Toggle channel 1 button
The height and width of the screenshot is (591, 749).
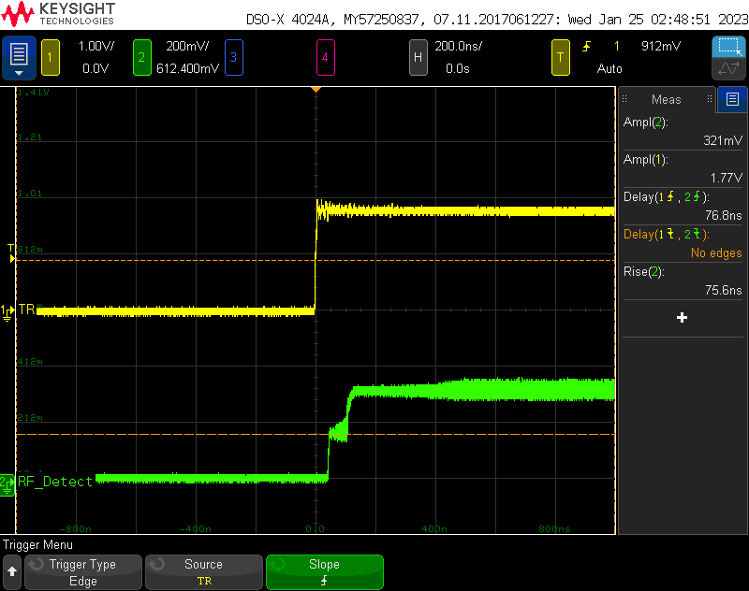pyautogui.click(x=51, y=58)
